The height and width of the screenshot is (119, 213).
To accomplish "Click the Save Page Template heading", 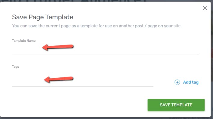I will (43, 17).
